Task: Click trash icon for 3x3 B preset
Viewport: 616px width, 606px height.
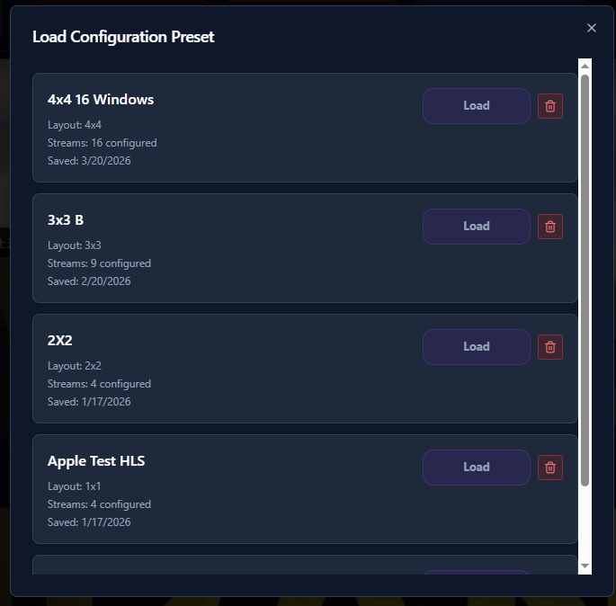Action: [x=550, y=227]
